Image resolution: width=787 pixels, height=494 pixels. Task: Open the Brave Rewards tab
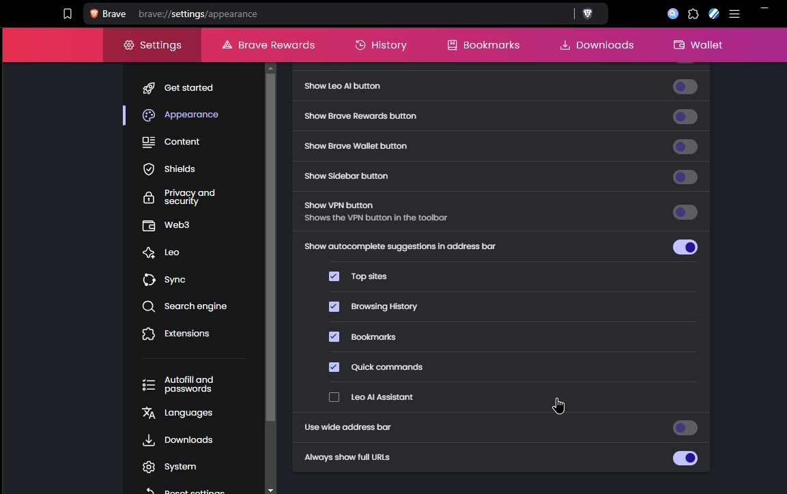268,45
